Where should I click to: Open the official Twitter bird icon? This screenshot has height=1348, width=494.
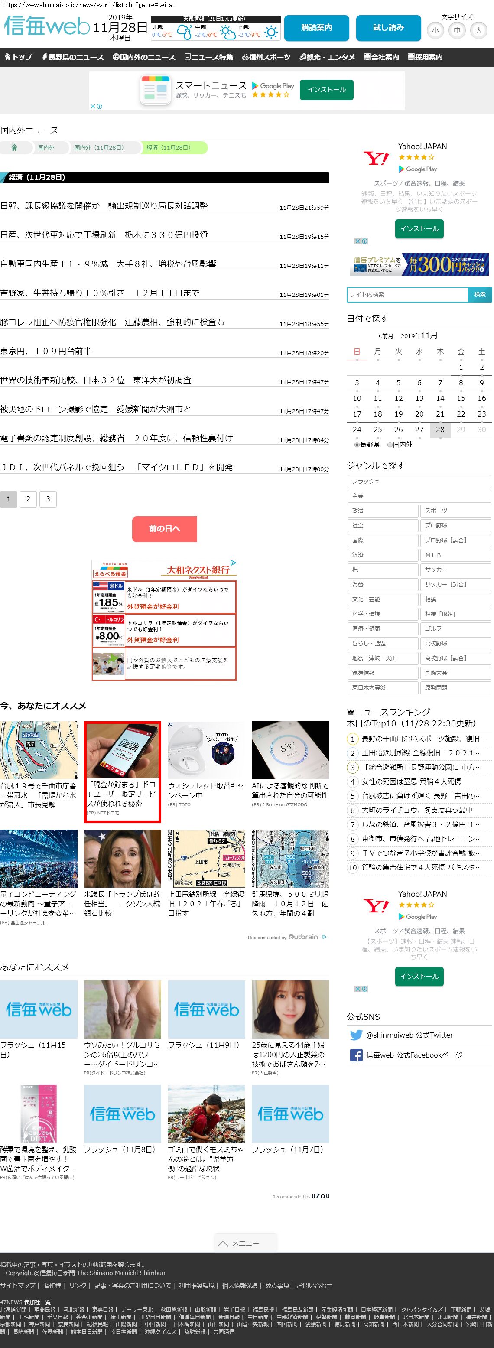click(356, 1035)
